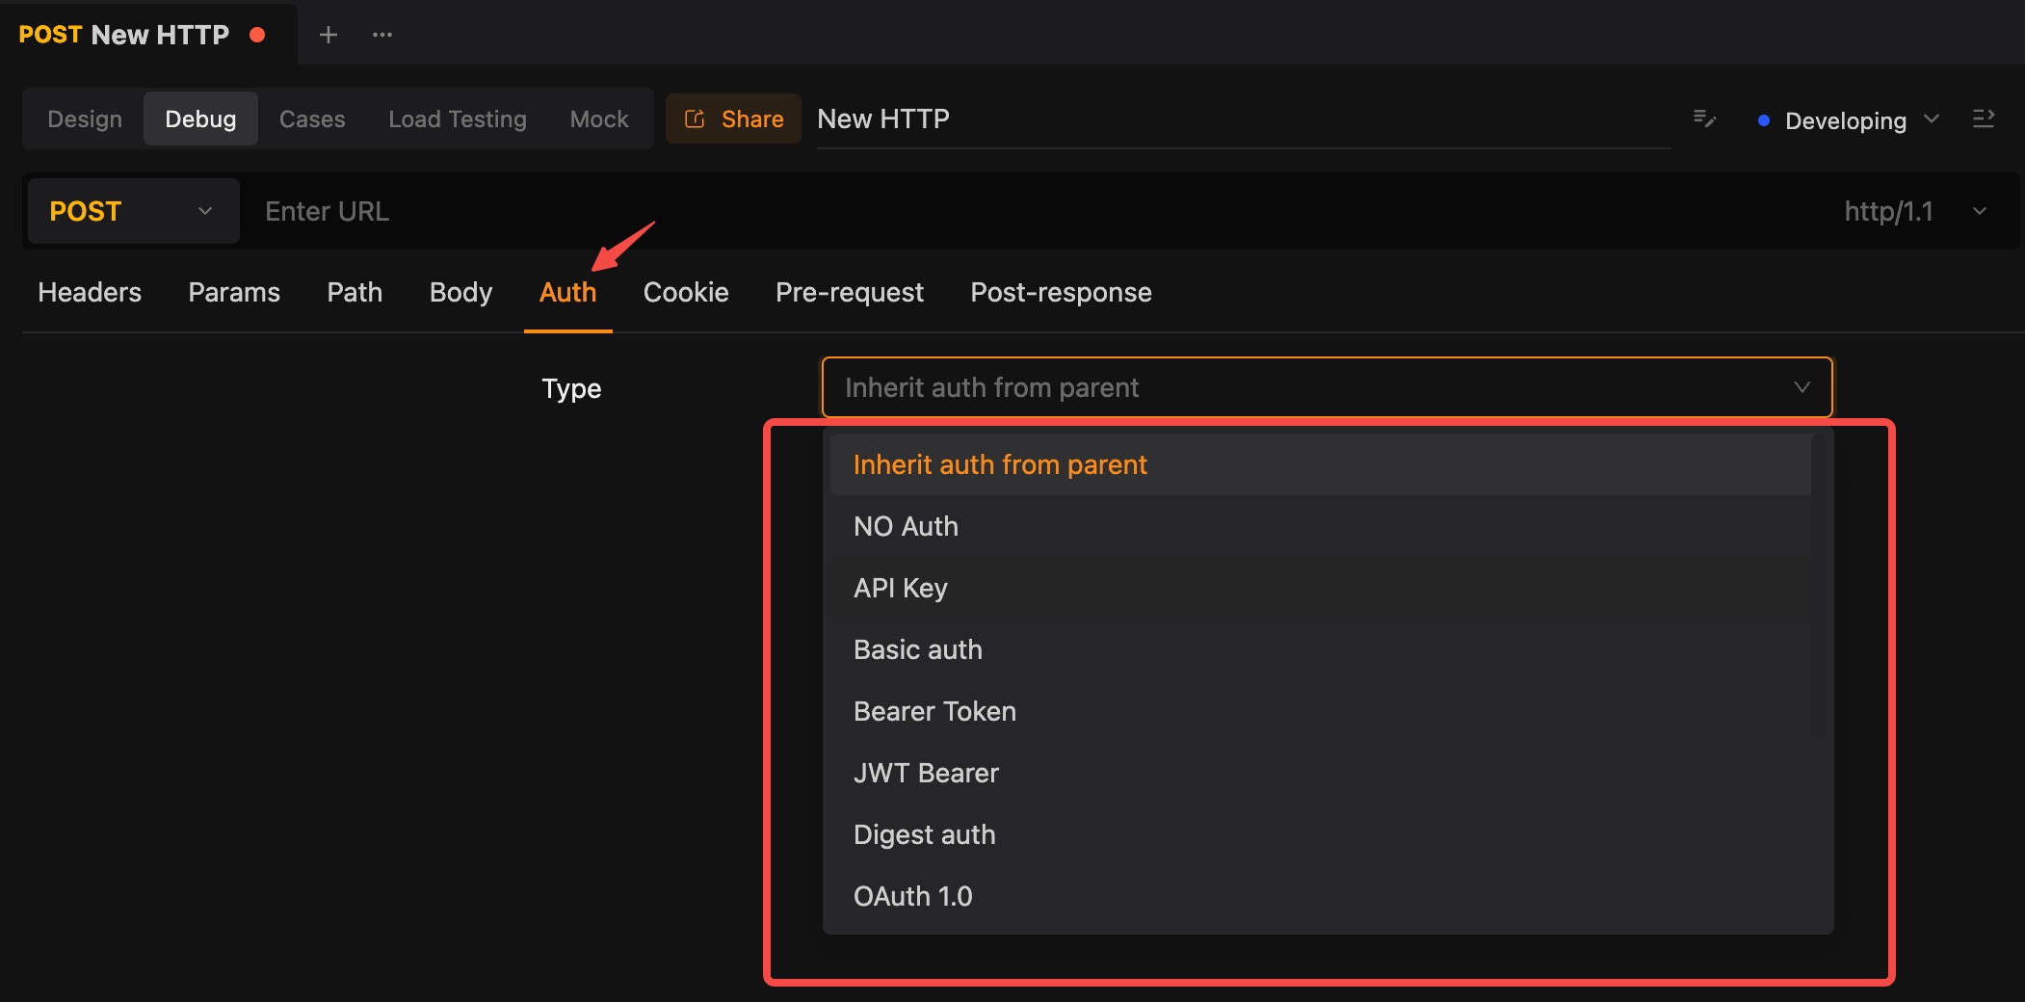2025x1002 pixels.
Task: Open the Pre-request tab
Action: [x=850, y=292]
